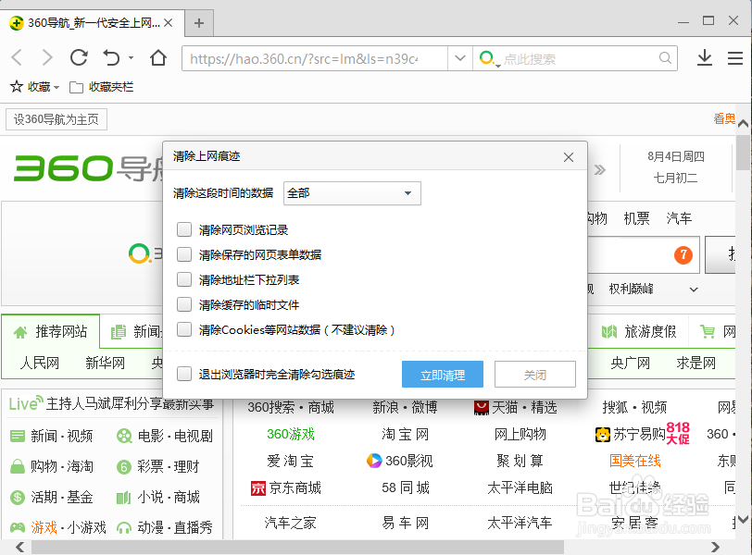Open the browser hamburger menu
This screenshot has height=555, width=752.
734,58
